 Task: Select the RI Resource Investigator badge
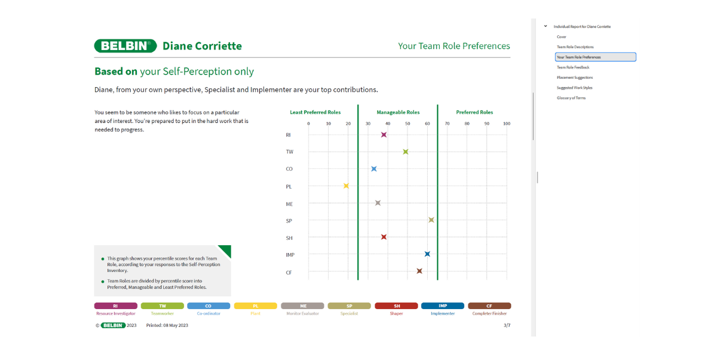point(115,305)
